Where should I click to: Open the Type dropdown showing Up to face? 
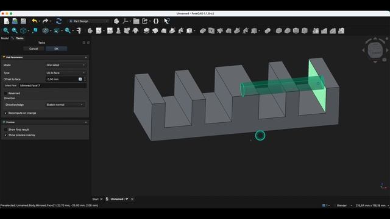pyautogui.click(x=66, y=73)
